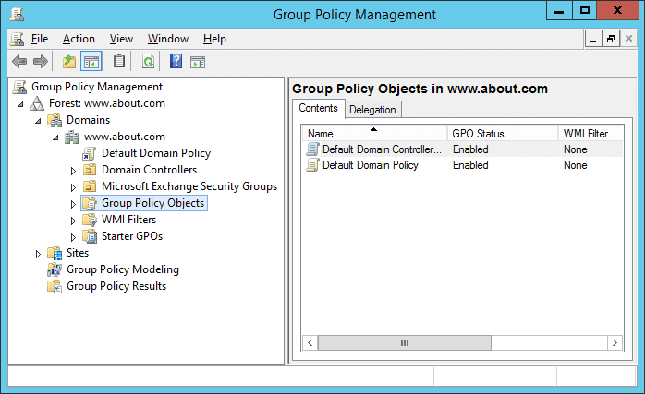This screenshot has height=394, width=645.
Task: Collapse the Forest: www.about.com node
Action: tap(20, 104)
